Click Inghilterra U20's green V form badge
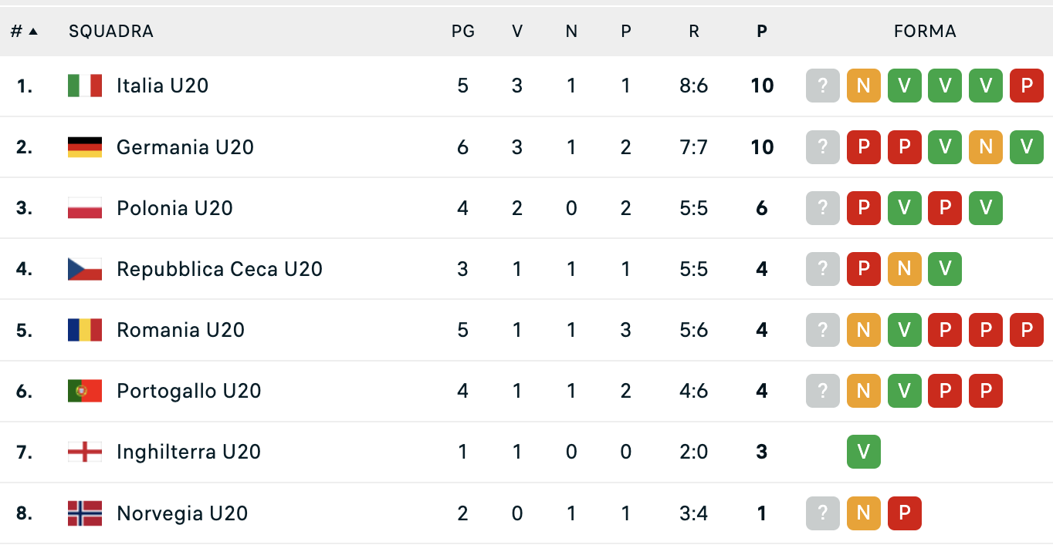 pyautogui.click(x=863, y=452)
